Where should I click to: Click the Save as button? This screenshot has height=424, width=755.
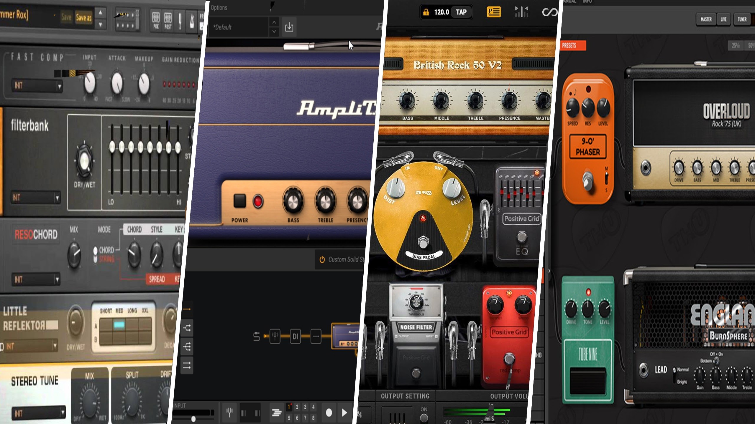83,18
